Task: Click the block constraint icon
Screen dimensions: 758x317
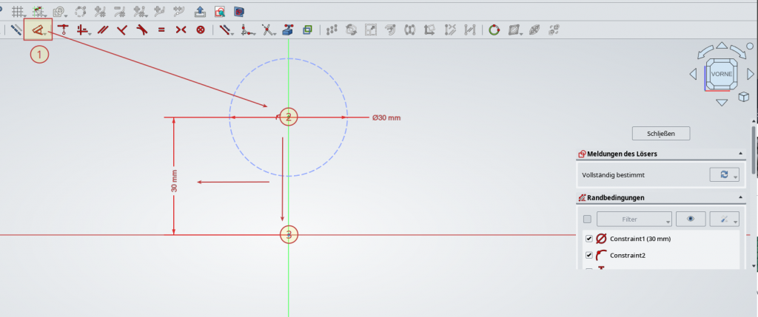Action: (x=201, y=30)
